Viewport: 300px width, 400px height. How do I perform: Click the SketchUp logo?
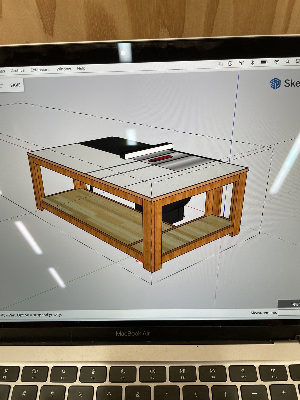click(x=275, y=83)
